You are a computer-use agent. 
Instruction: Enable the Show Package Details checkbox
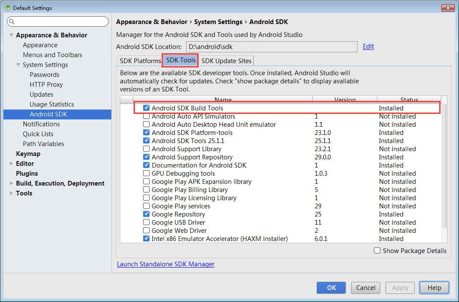377,250
